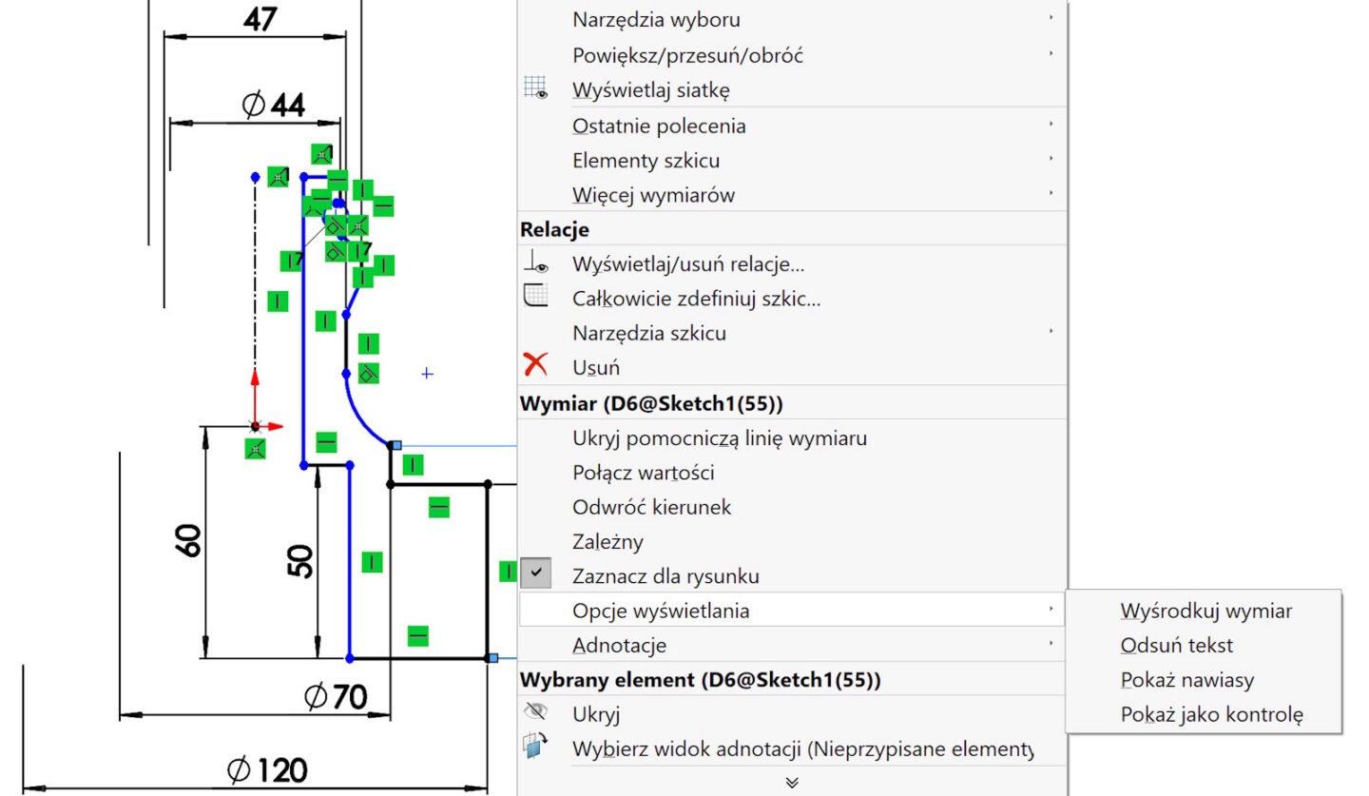Click Ukryj pomocniczą linię wymiaru
Screen dimensions: 1369x796
click(719, 438)
